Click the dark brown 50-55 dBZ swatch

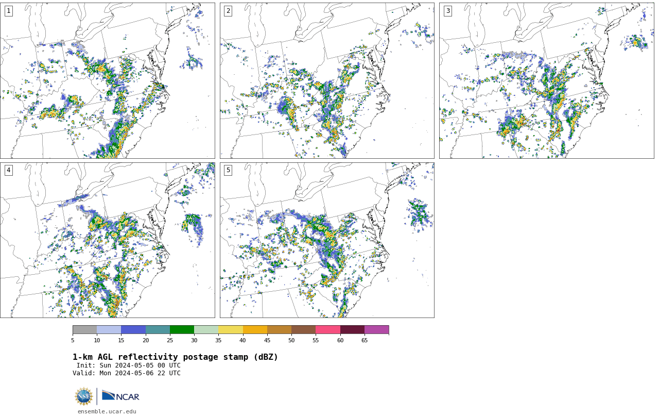303,330
